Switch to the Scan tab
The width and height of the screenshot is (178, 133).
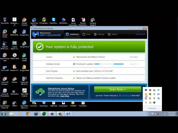coord(86,34)
